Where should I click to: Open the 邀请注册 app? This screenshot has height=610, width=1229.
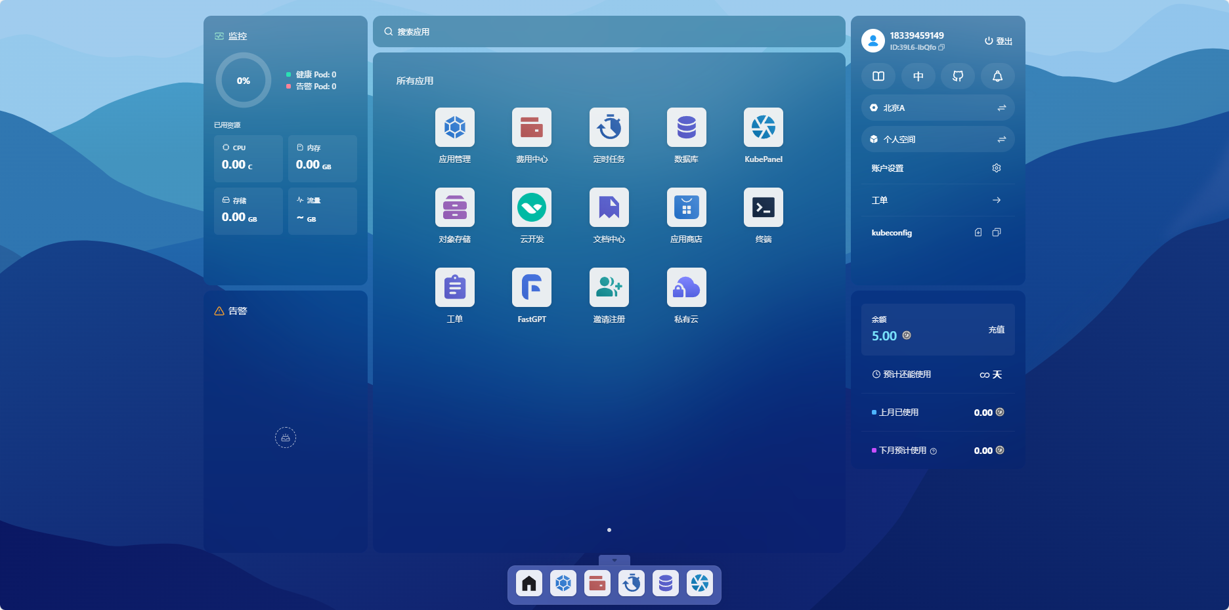tap(609, 287)
